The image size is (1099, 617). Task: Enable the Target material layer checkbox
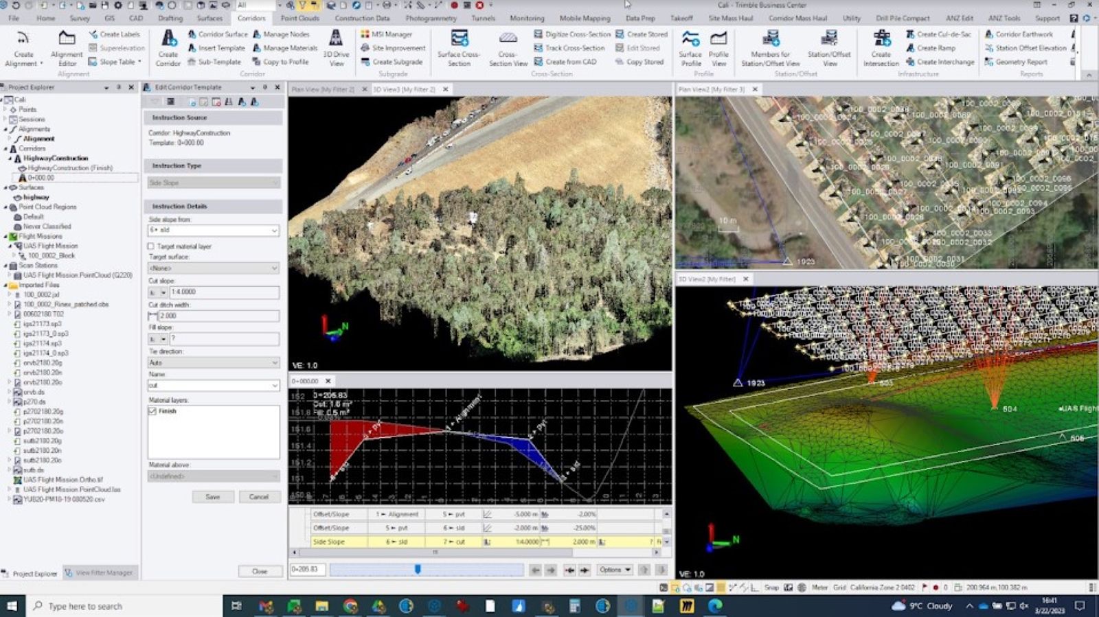(151, 246)
